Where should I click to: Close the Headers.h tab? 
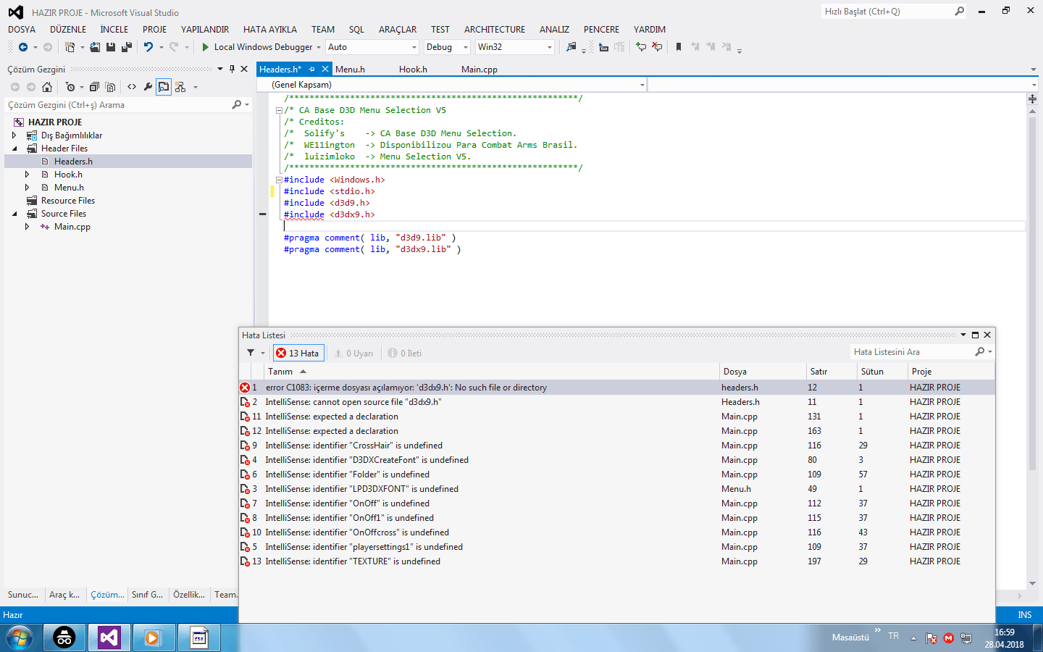325,70
